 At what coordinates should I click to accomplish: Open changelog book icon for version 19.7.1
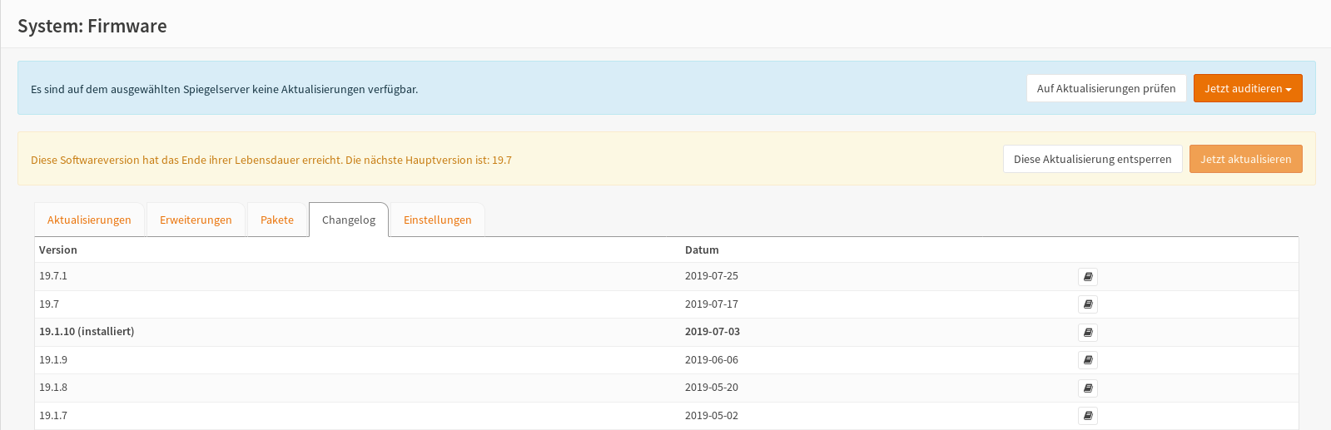(x=1088, y=277)
